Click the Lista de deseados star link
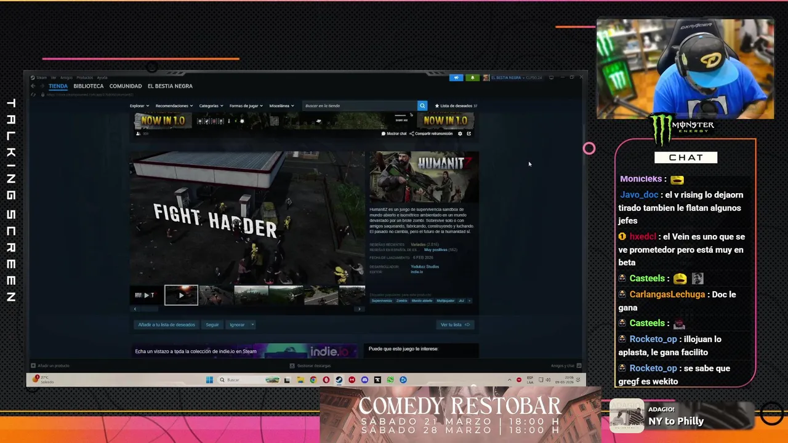 click(456, 106)
